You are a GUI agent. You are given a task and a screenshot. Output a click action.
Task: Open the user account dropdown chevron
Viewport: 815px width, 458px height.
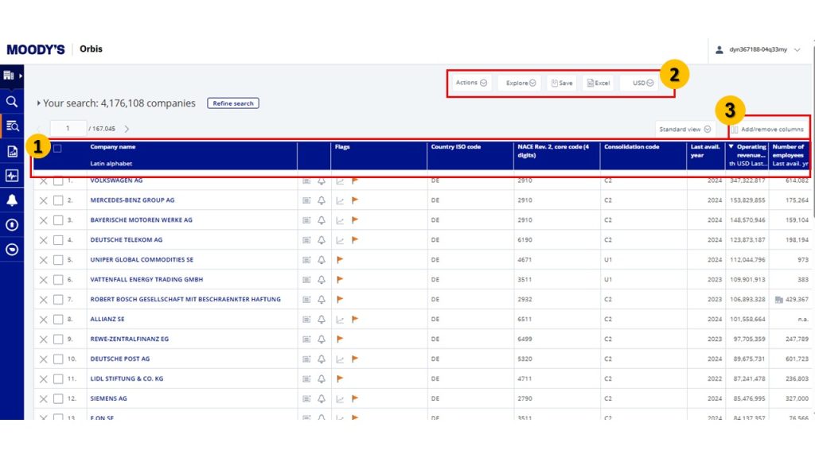click(797, 50)
